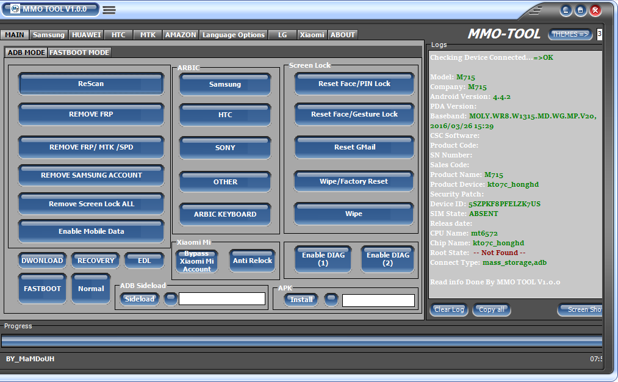Switch to the LG tab

[282, 35]
